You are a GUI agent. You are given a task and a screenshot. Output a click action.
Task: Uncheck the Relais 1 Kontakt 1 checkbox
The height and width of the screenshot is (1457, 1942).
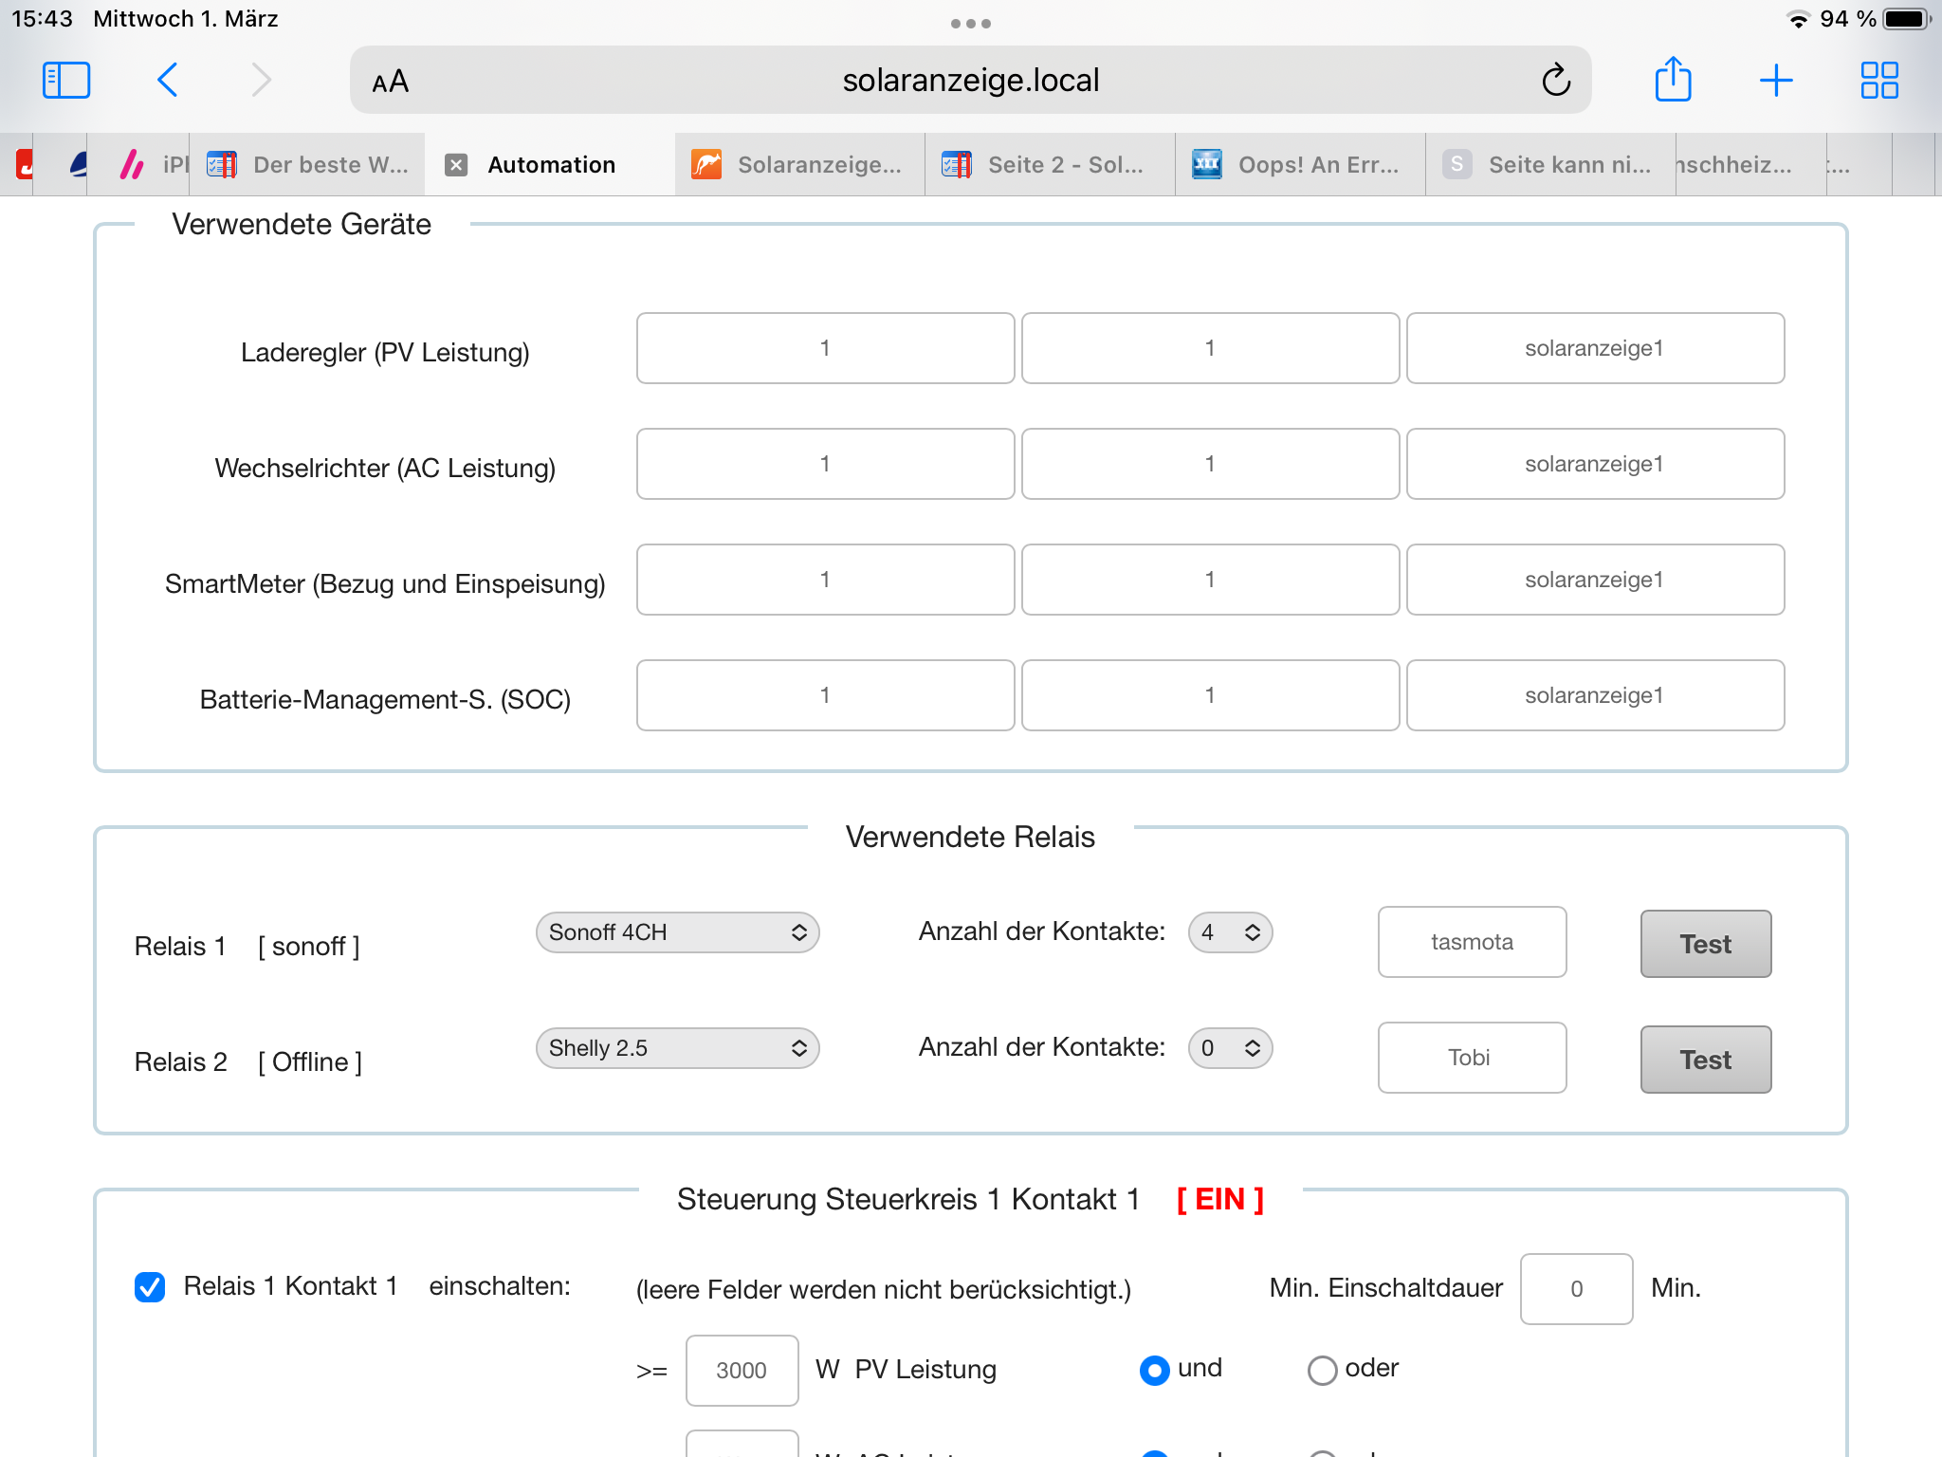(150, 1286)
